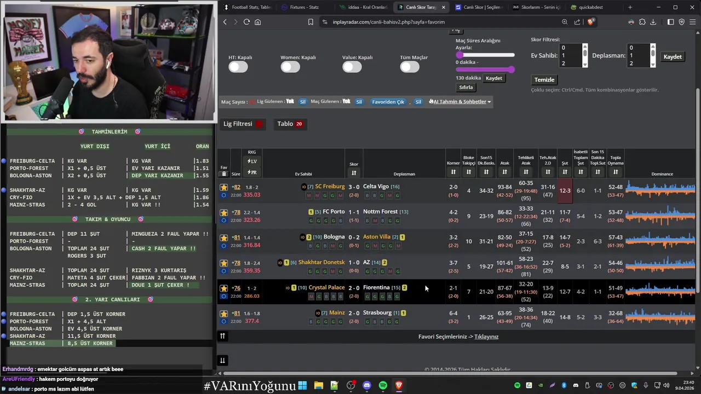Image resolution: width=701 pixels, height=394 pixels.
Task: Open new browser tab plus button
Action: tap(630, 7)
